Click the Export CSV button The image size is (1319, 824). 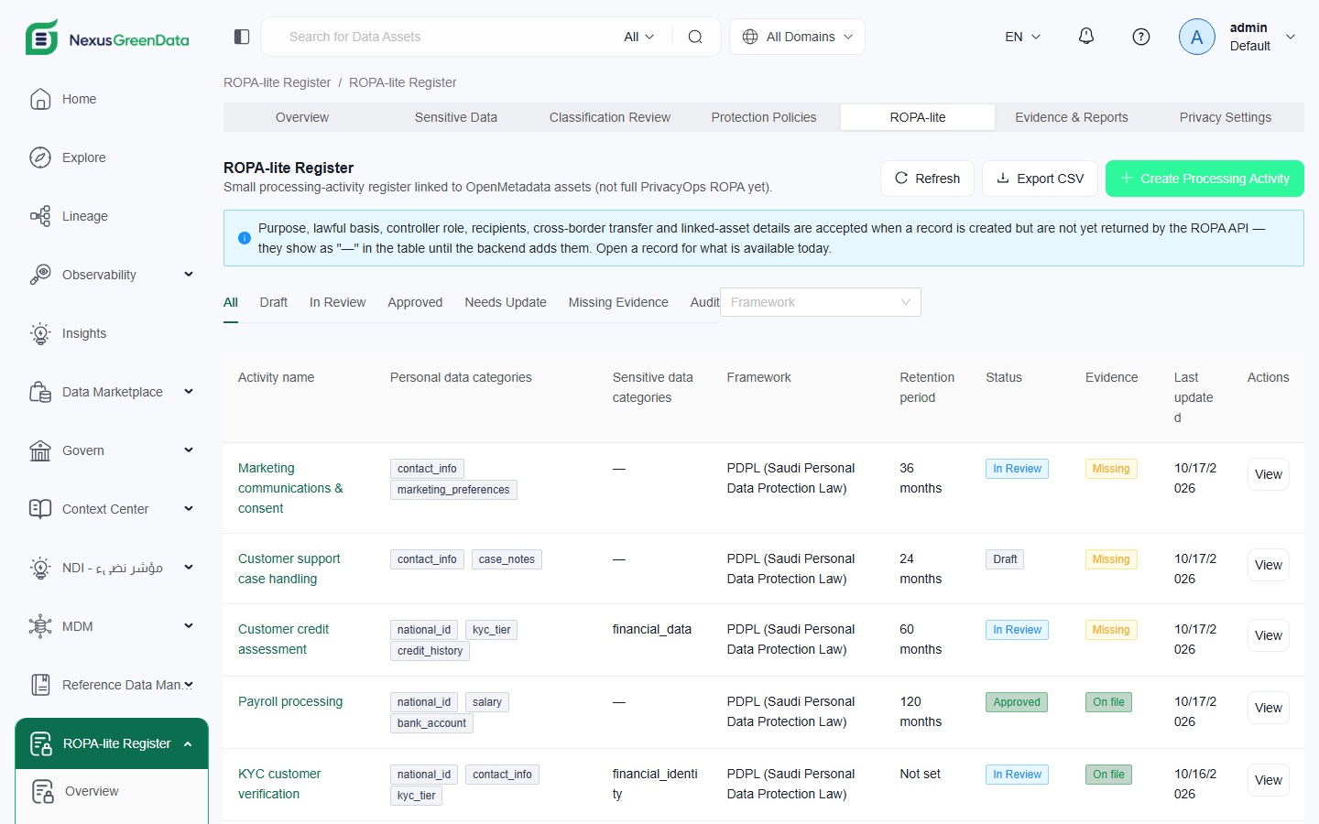(1040, 179)
